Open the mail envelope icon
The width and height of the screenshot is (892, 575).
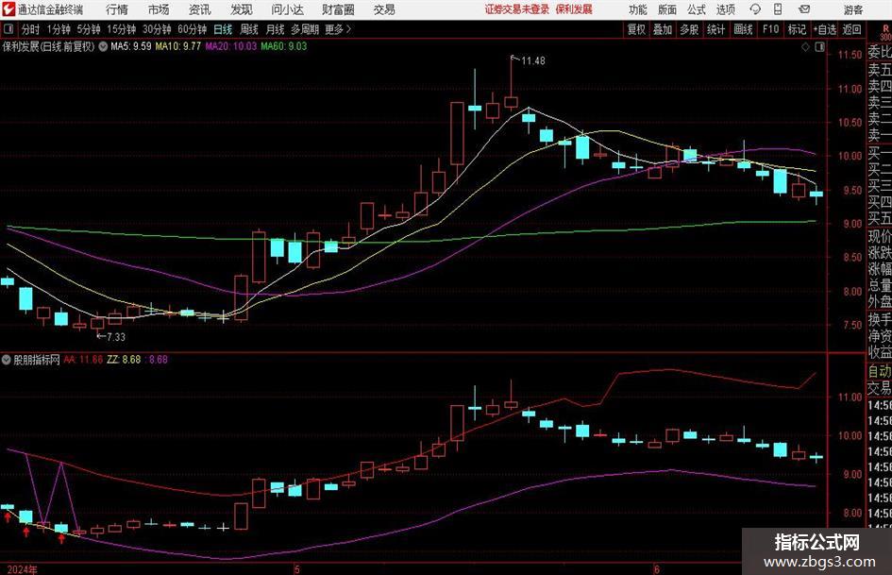pos(804,9)
